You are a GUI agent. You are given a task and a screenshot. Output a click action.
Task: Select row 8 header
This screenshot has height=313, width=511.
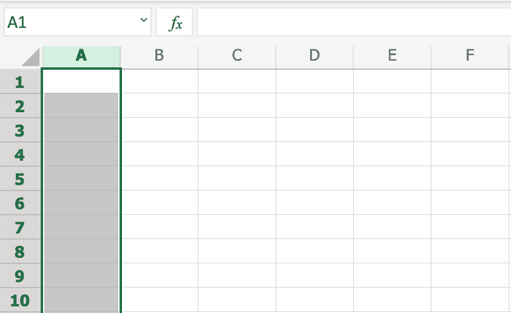coord(20,252)
